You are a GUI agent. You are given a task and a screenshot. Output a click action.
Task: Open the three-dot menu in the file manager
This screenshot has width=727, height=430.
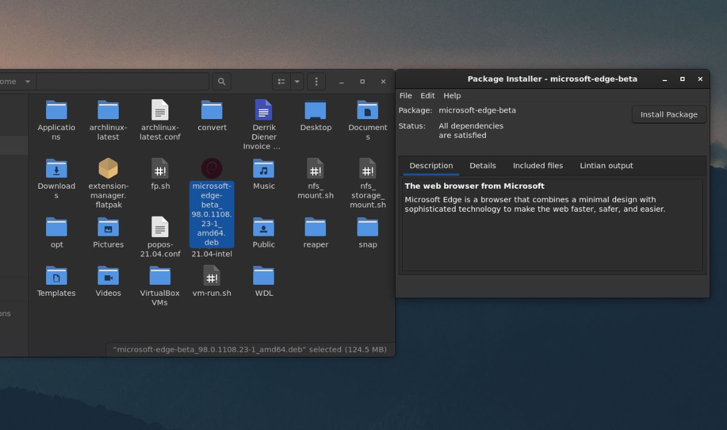316,81
